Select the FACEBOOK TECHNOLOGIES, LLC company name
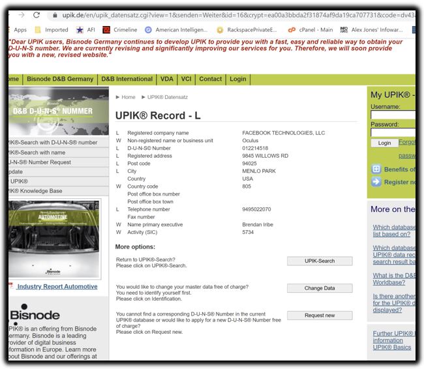The image size is (424, 369). tap(283, 133)
